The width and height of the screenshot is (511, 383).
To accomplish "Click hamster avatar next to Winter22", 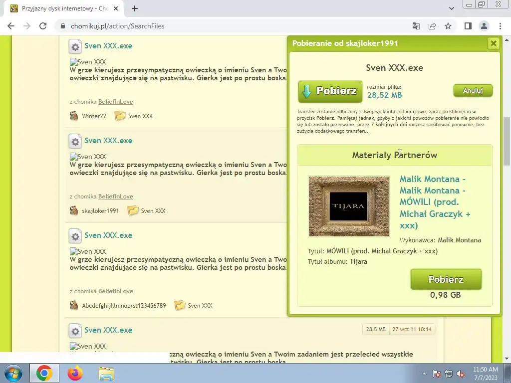I will 74,116.
